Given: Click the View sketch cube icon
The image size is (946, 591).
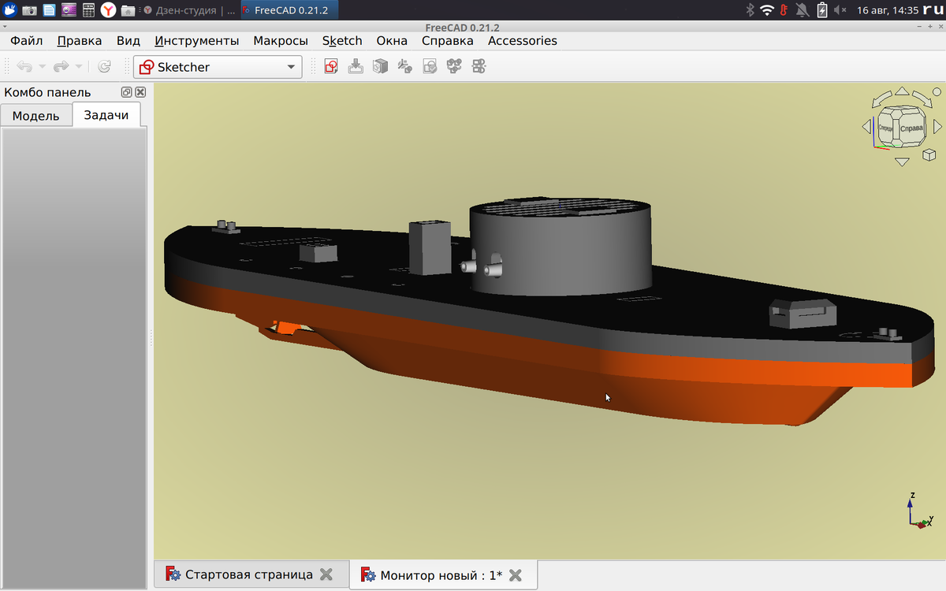Looking at the screenshot, I should coord(380,67).
